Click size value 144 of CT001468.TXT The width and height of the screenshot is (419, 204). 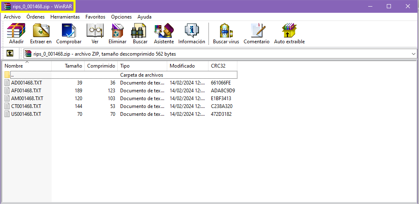point(78,106)
